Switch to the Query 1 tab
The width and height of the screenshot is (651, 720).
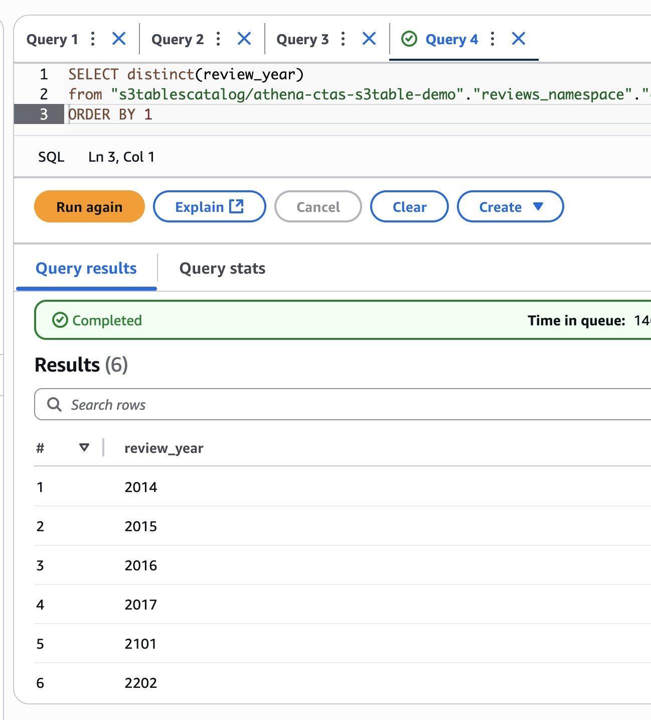coord(53,38)
